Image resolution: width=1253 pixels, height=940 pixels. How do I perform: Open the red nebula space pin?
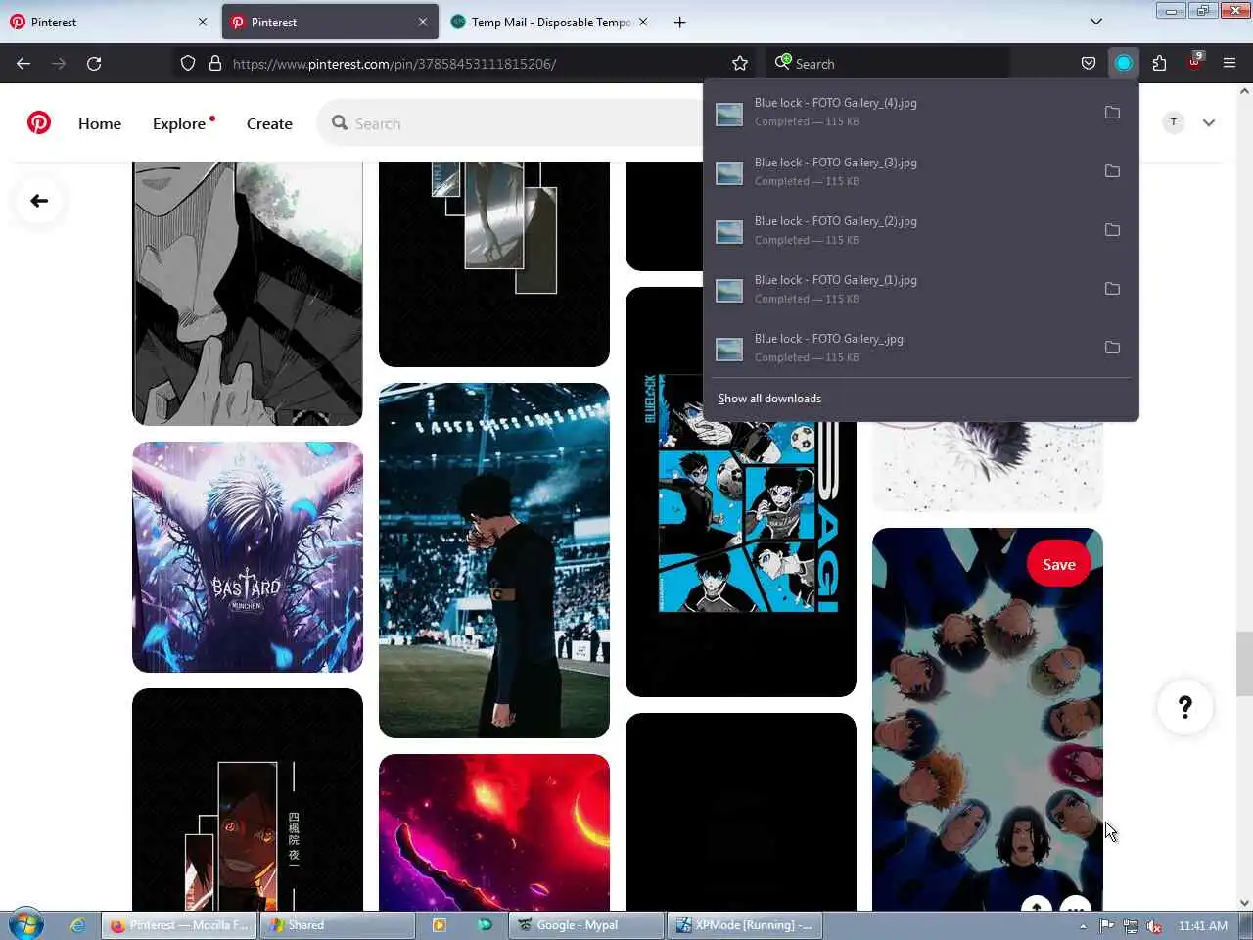[x=494, y=832]
